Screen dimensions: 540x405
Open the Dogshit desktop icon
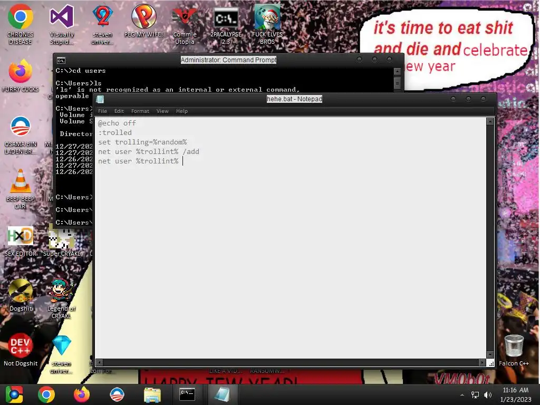21,295
